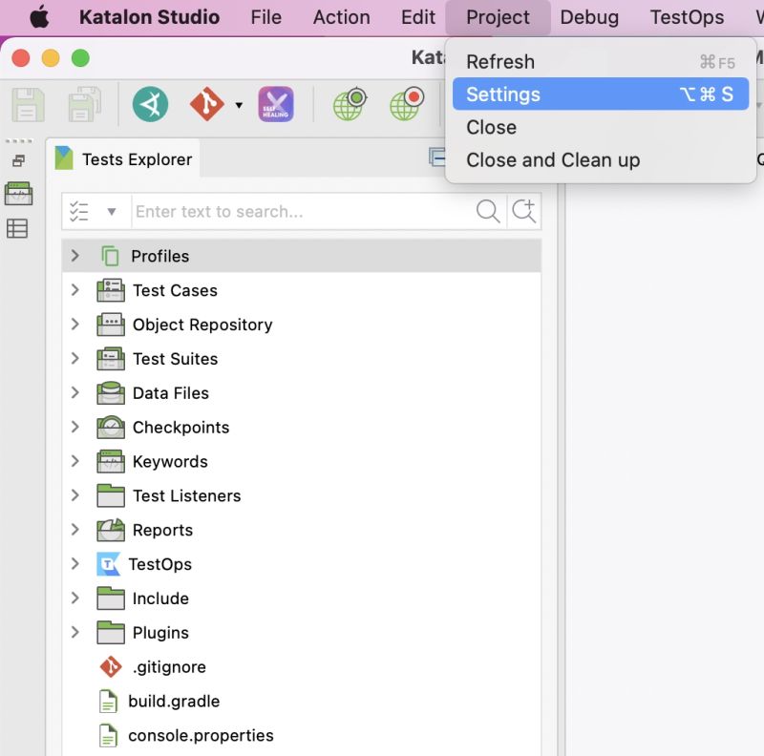This screenshot has height=756, width=764.
Task: Select the Plugins folder label
Action: 160,633
